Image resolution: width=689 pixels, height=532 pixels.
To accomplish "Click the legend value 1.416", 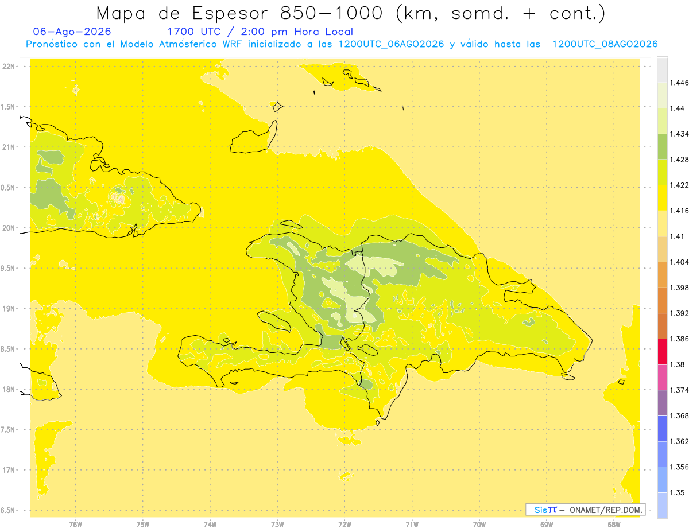I will (x=679, y=211).
